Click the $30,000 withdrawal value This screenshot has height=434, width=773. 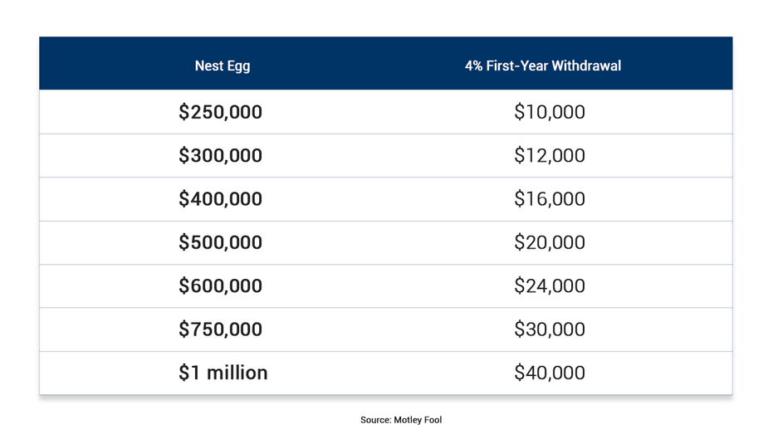click(x=549, y=329)
